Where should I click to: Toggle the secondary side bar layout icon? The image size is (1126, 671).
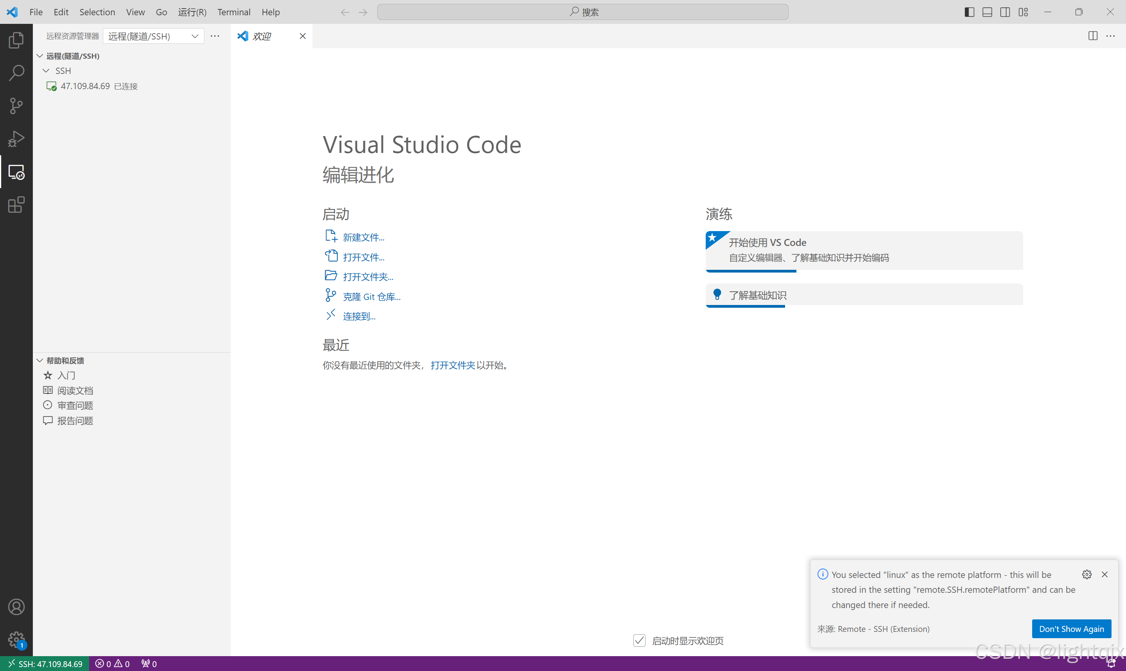tap(1005, 12)
